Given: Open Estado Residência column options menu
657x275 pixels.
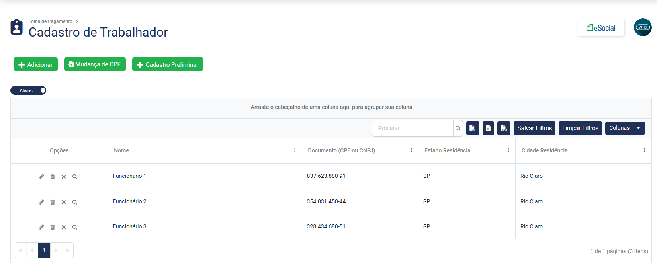Looking at the screenshot, I should (508, 150).
